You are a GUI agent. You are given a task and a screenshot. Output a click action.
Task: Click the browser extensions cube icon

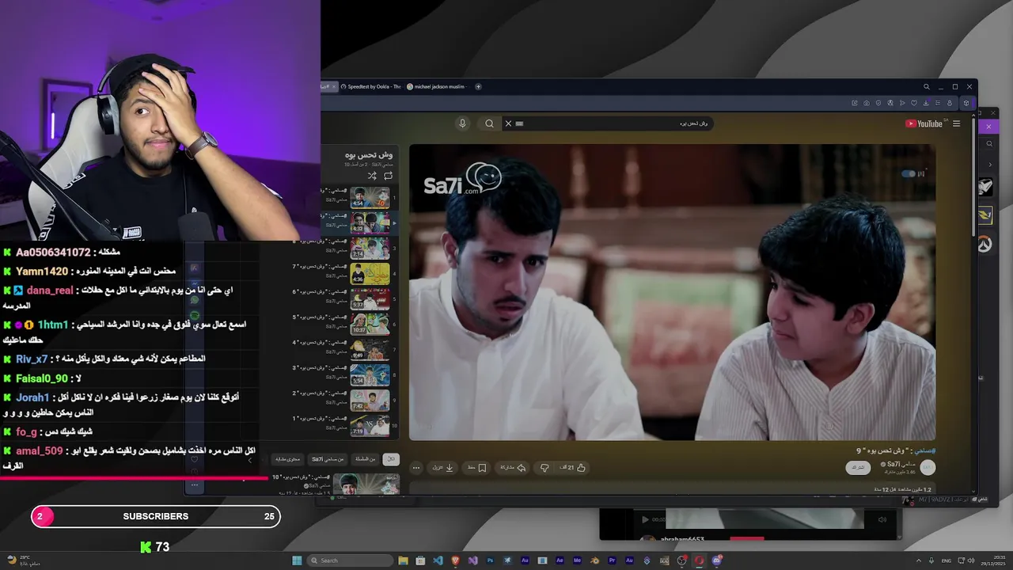click(x=966, y=103)
